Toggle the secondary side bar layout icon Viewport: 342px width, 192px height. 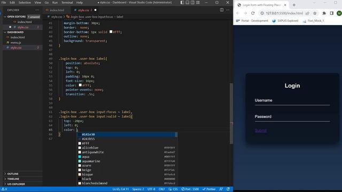[x=192, y=3]
